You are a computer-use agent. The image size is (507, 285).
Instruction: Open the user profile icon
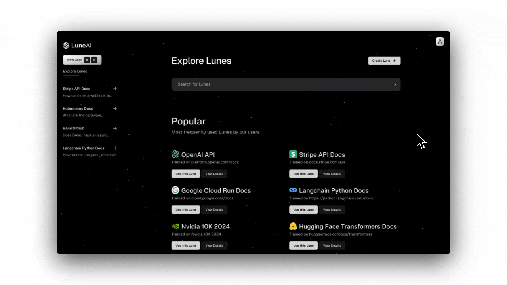point(440,42)
